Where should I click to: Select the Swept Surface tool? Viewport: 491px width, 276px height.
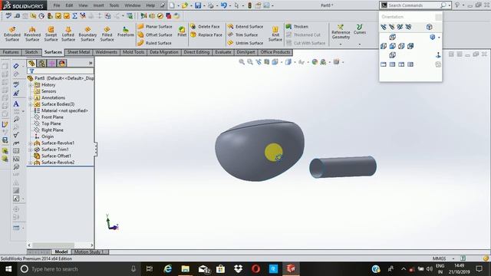[x=51, y=34]
